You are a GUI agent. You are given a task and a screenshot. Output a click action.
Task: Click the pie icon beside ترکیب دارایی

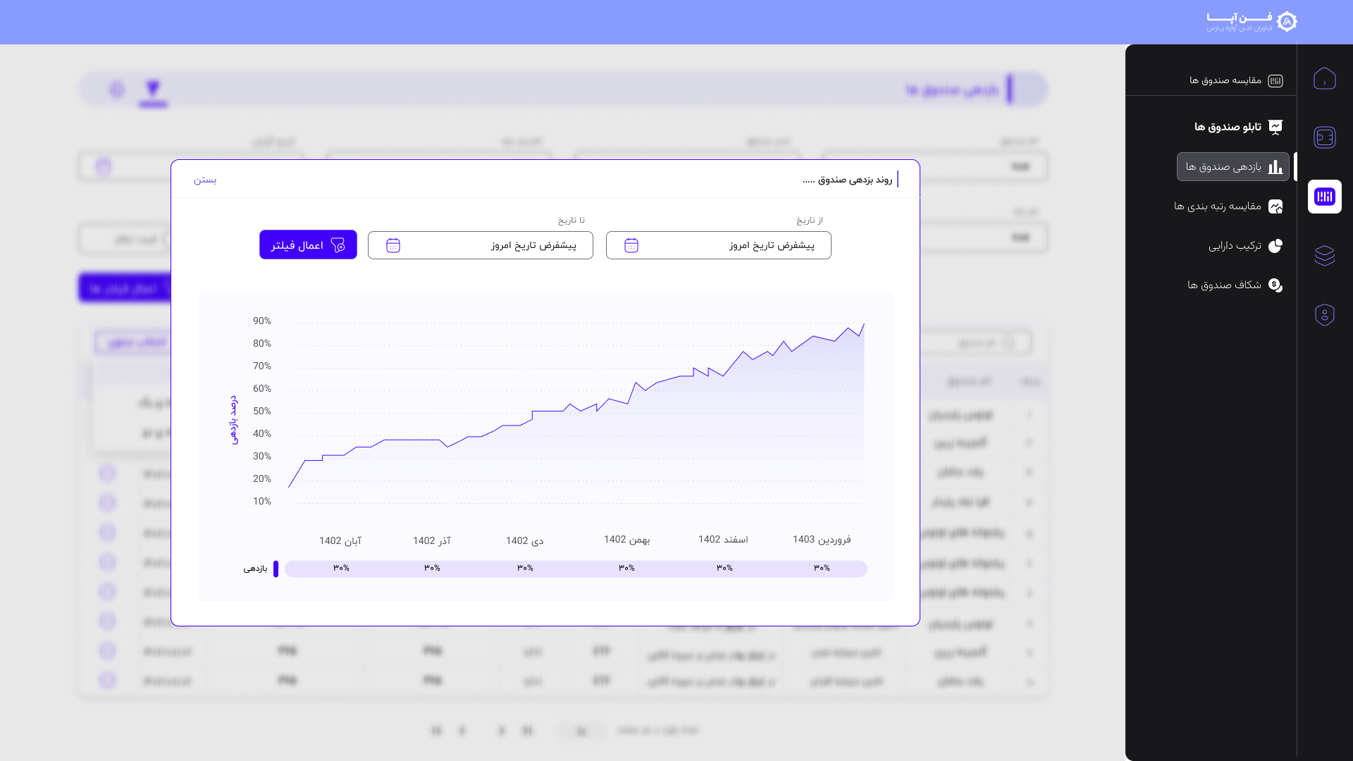click(x=1275, y=246)
